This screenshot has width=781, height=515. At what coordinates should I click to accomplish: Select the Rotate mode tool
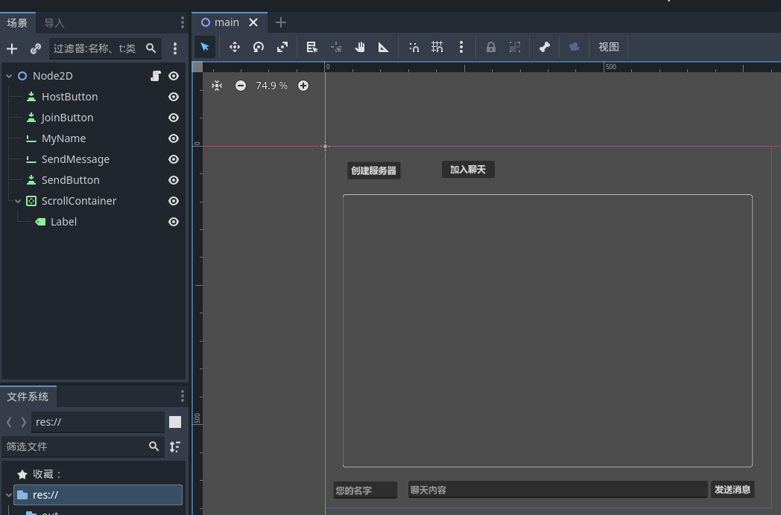[259, 47]
